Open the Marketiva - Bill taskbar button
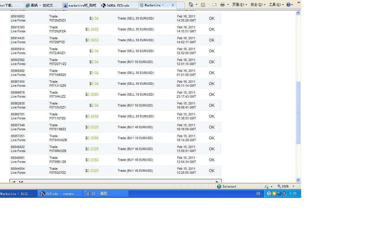 (x=19, y=194)
